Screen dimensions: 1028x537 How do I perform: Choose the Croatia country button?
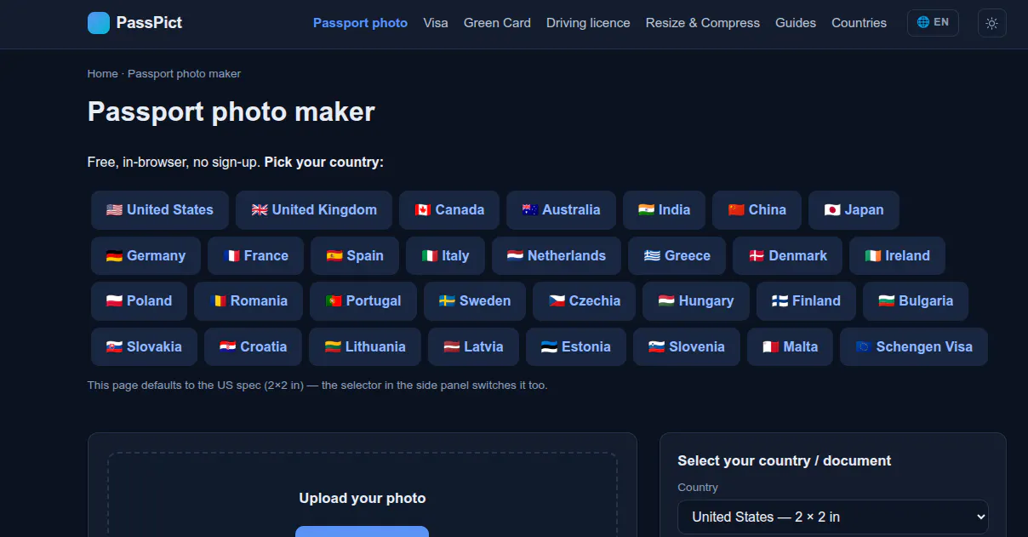253,347
